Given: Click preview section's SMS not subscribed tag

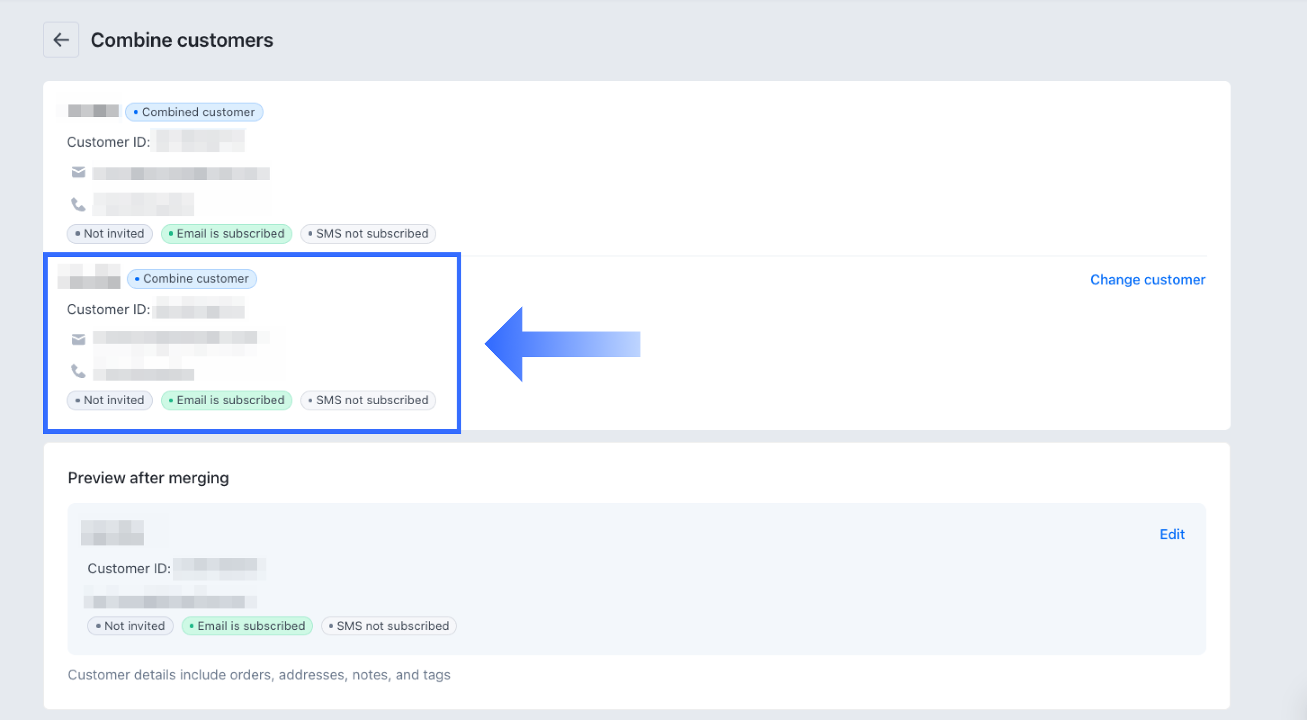Looking at the screenshot, I should 389,626.
